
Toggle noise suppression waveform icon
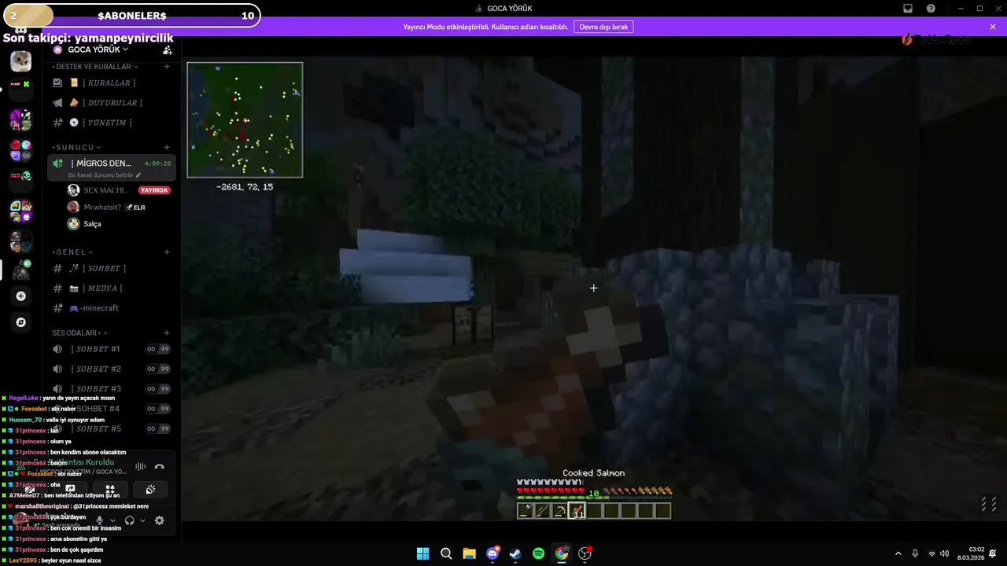141,466
